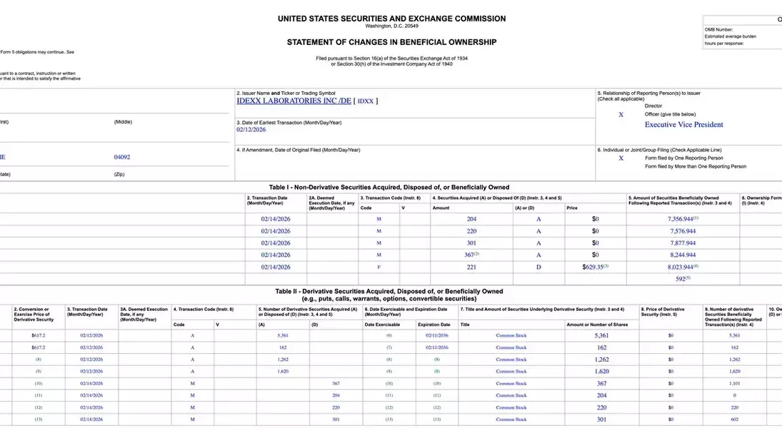Click the Executive Vice President title text
782x428 pixels.
(683, 125)
